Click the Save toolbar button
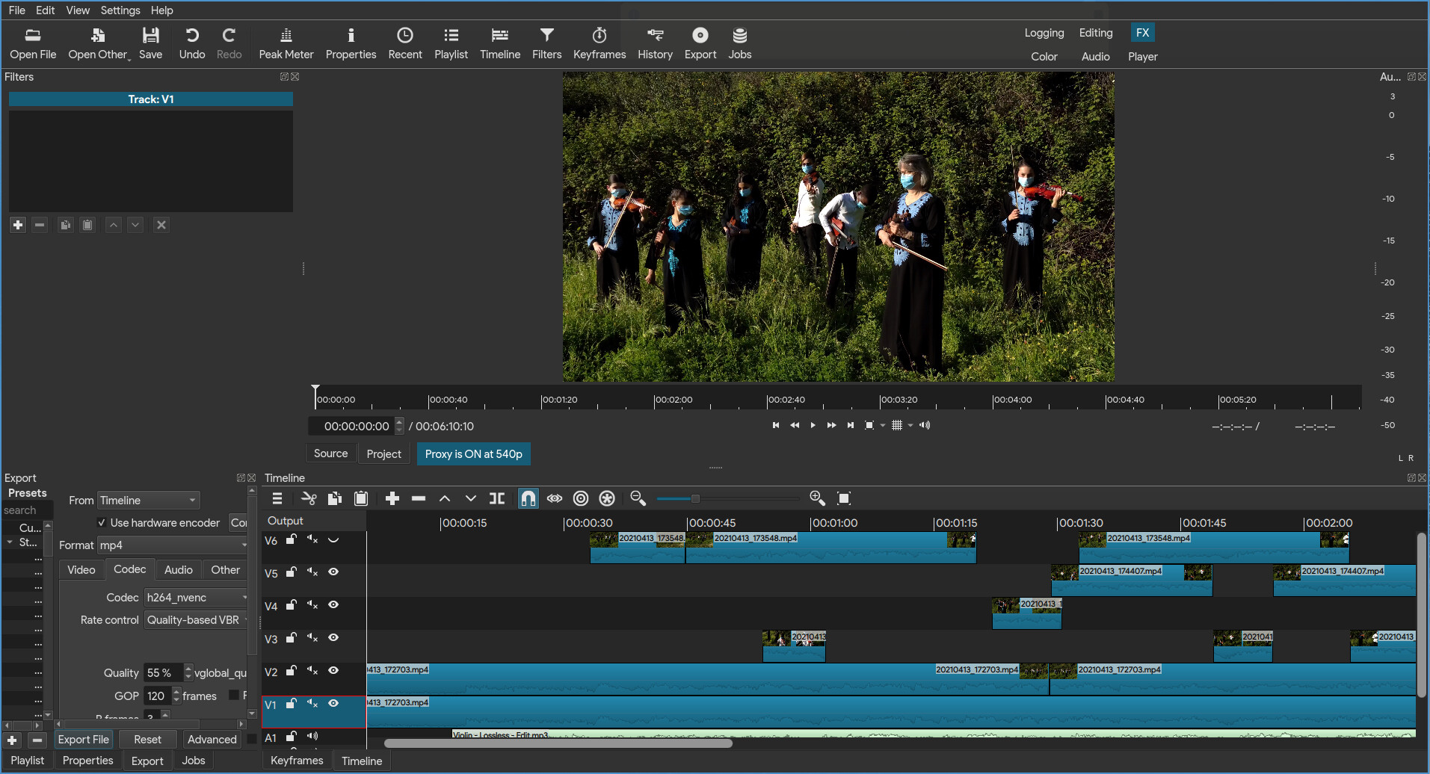Image resolution: width=1430 pixels, height=774 pixels. click(150, 43)
